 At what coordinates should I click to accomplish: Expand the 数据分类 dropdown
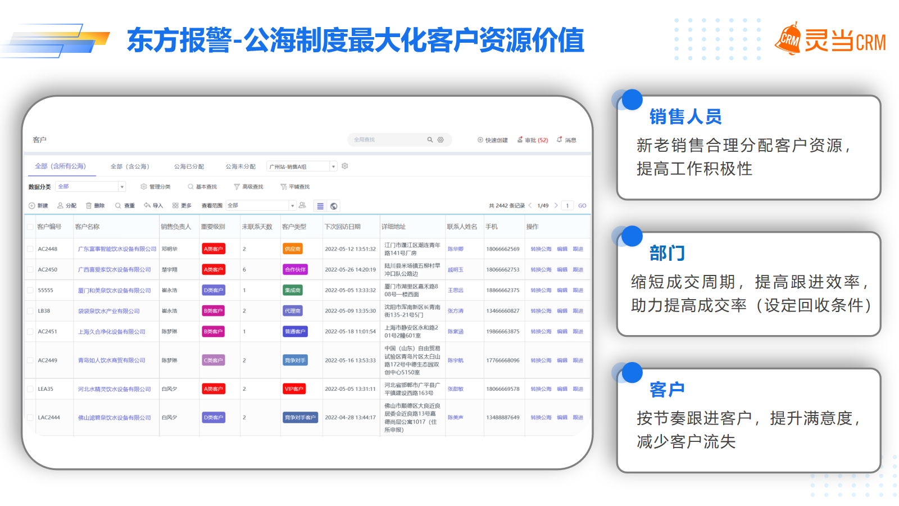point(121,187)
